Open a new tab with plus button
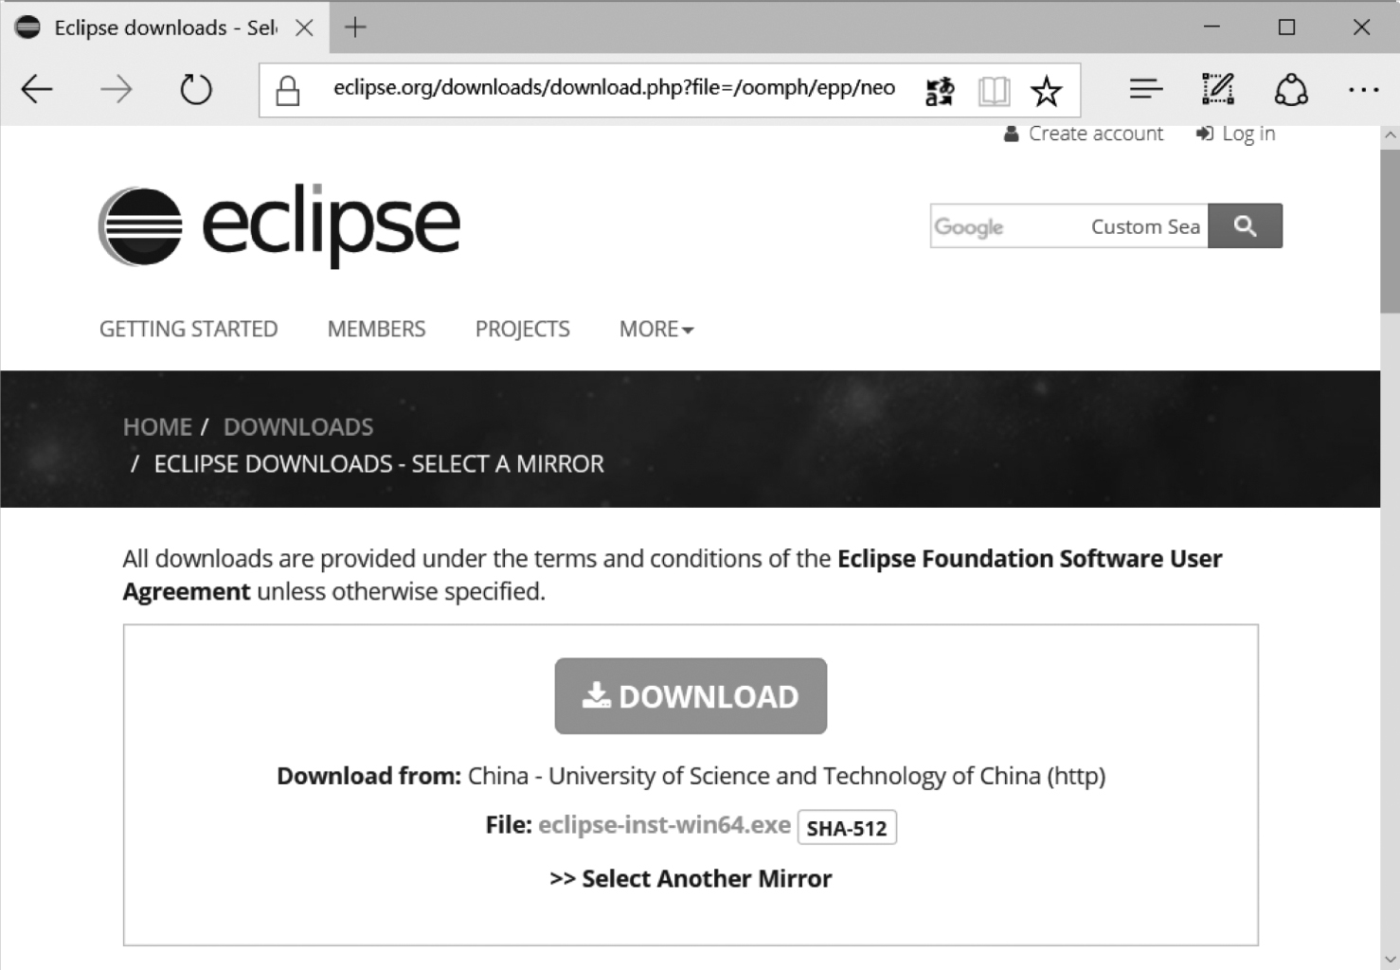This screenshot has width=1400, height=970. point(355,27)
